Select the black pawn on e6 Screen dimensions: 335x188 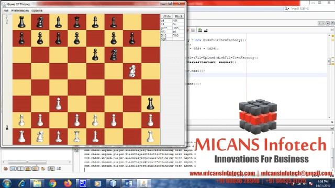95,55
